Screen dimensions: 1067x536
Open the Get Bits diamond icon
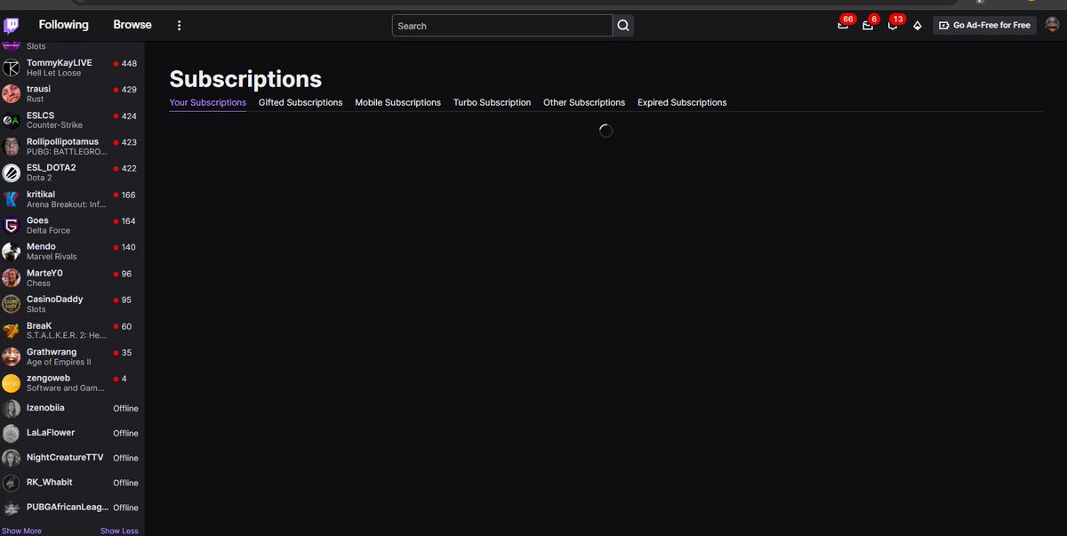(x=918, y=26)
